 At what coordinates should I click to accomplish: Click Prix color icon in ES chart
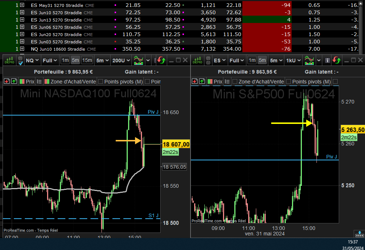coord(210,82)
